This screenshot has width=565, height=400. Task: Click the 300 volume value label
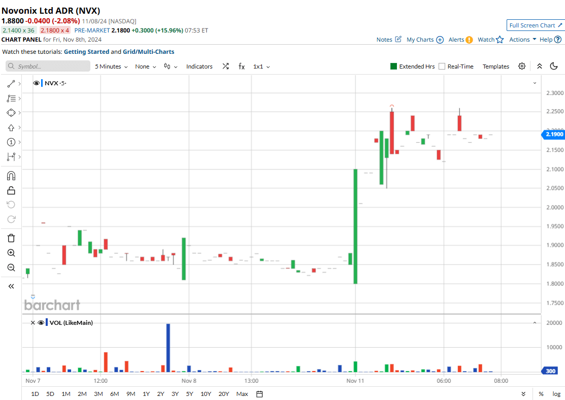(550, 371)
